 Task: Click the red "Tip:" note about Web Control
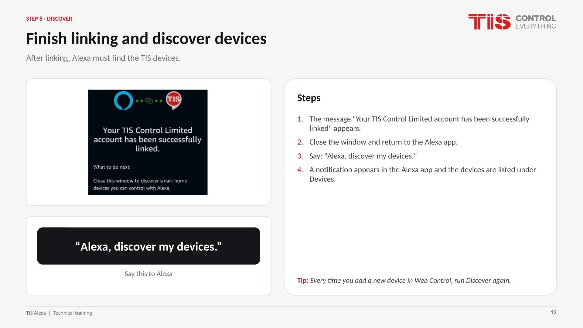404,280
